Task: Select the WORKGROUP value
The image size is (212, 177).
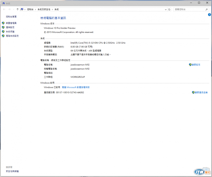Action: point(78,77)
